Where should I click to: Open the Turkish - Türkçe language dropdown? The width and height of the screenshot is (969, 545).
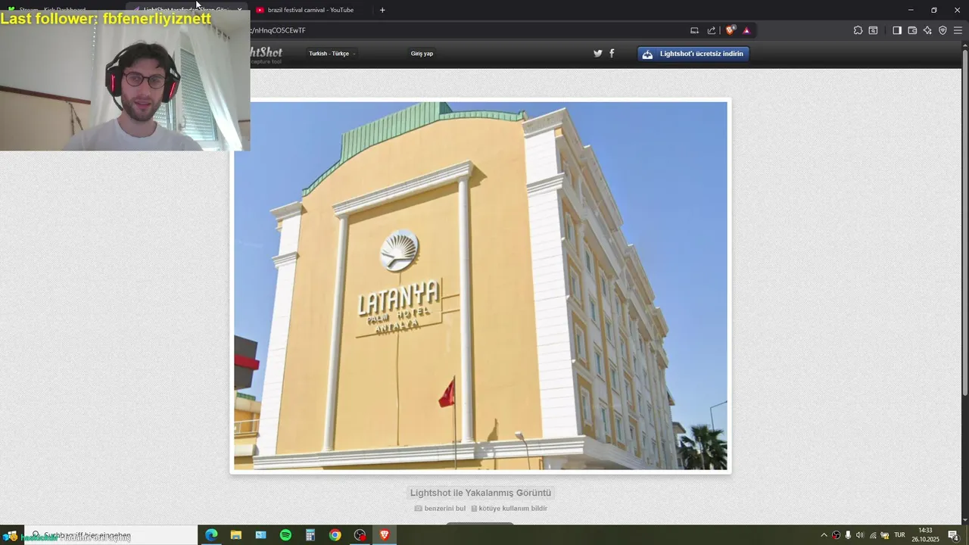332,54
